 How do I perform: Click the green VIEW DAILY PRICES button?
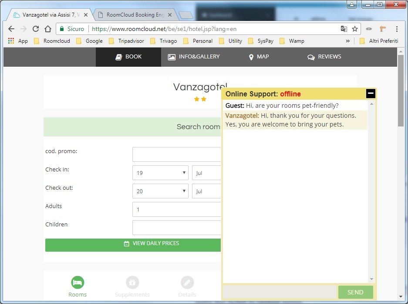[x=133, y=245]
